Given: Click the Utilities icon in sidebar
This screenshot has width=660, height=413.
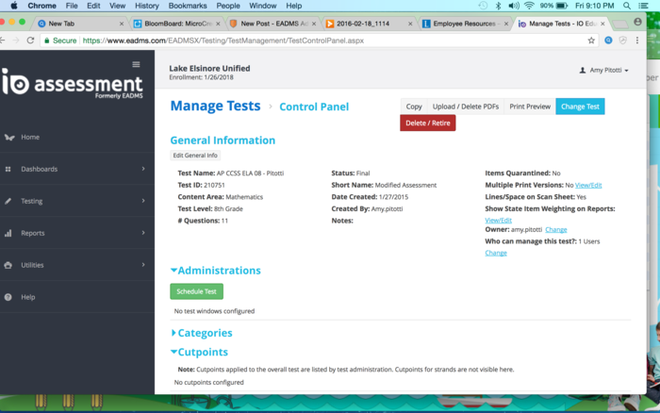Looking at the screenshot, I should [x=8, y=265].
